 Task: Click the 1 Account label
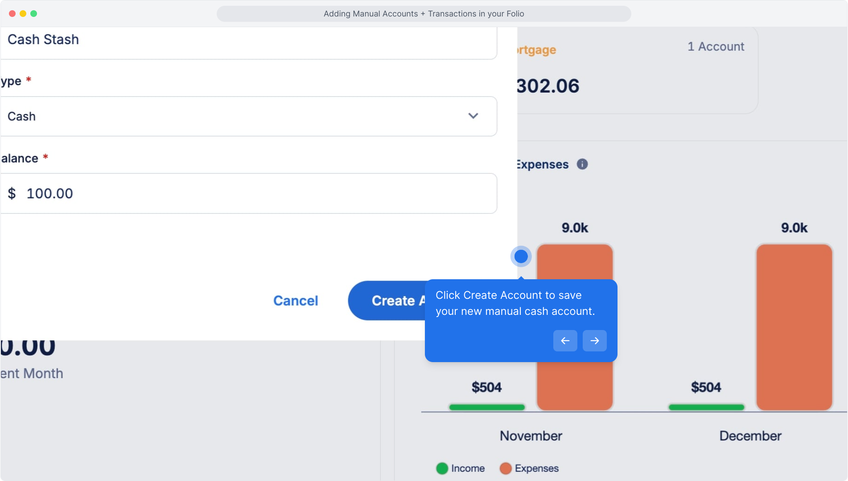click(x=716, y=47)
